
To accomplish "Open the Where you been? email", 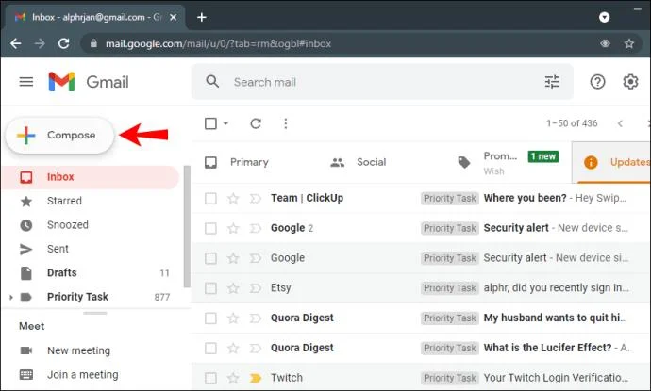I will 420,198.
